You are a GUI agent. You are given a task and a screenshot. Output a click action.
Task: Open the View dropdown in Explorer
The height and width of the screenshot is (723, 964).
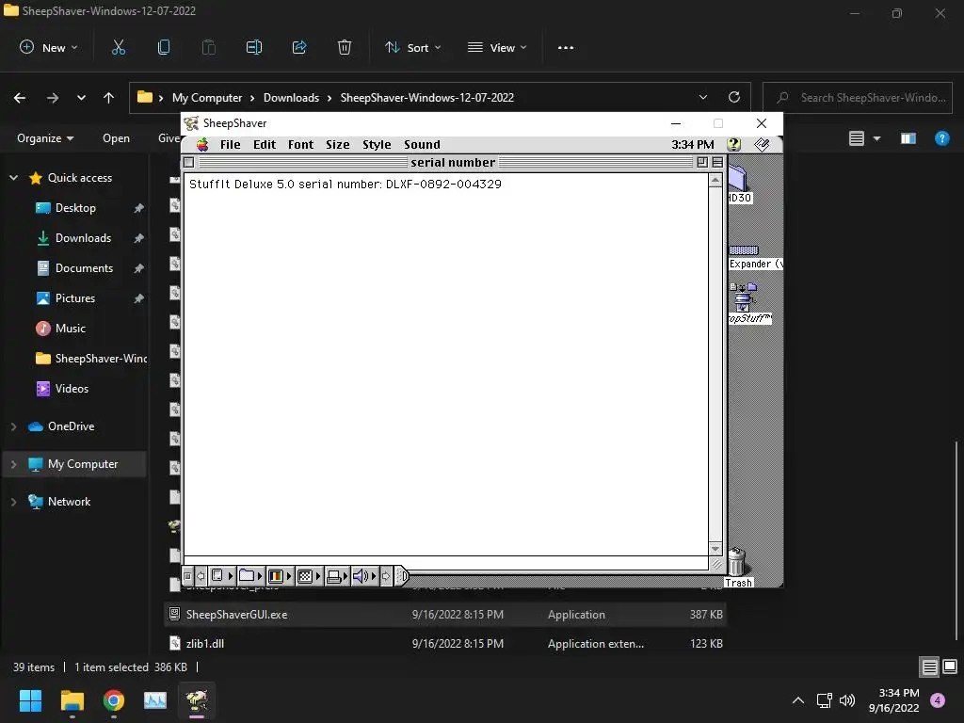(x=497, y=47)
